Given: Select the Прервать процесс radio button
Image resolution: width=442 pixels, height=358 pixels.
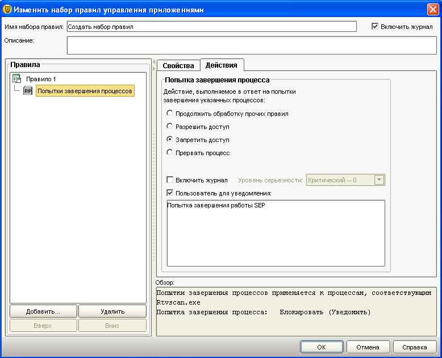Looking at the screenshot, I should (x=169, y=152).
